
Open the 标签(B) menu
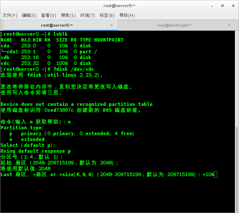click(x=107, y=16)
